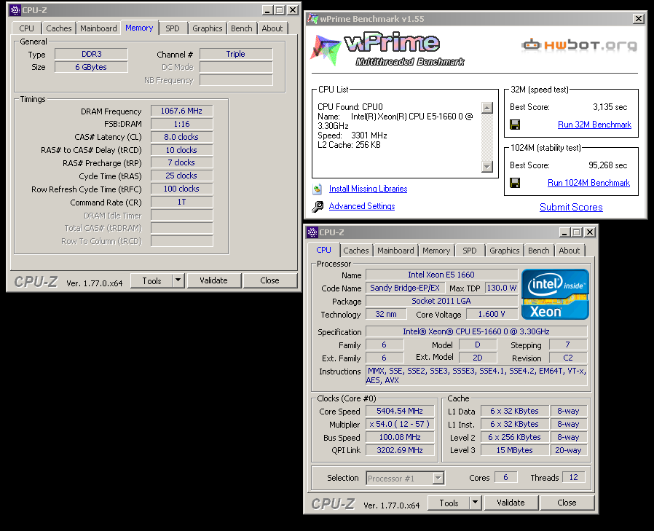The image size is (654, 531).
Task: Click the FSB:DRAM ratio value 1:16
Action: tap(181, 124)
